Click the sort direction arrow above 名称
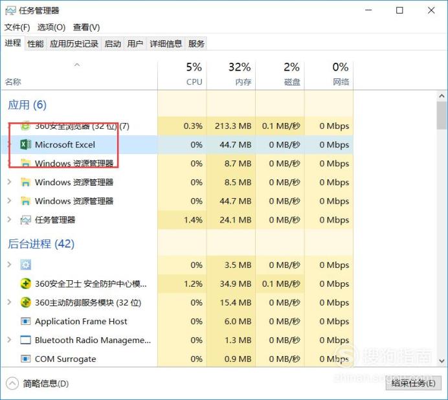 (77, 65)
